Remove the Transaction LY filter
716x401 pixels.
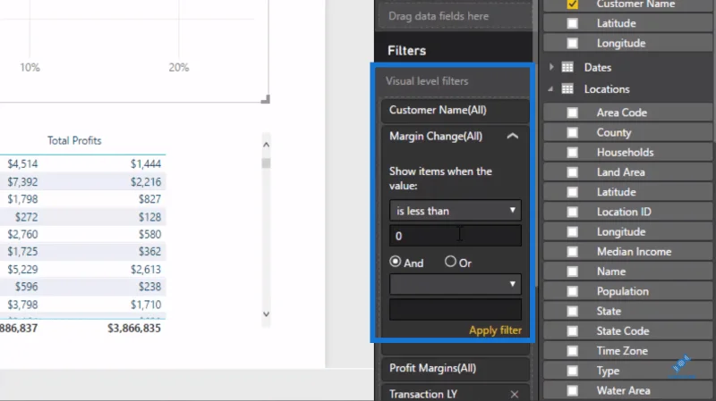(514, 394)
